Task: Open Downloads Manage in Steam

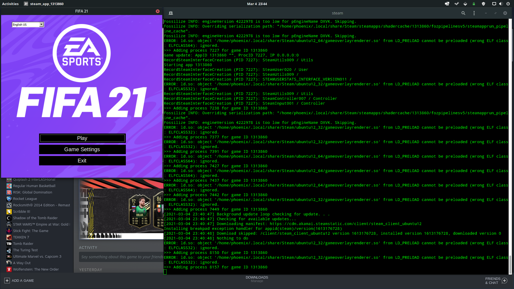Action: 257,279
